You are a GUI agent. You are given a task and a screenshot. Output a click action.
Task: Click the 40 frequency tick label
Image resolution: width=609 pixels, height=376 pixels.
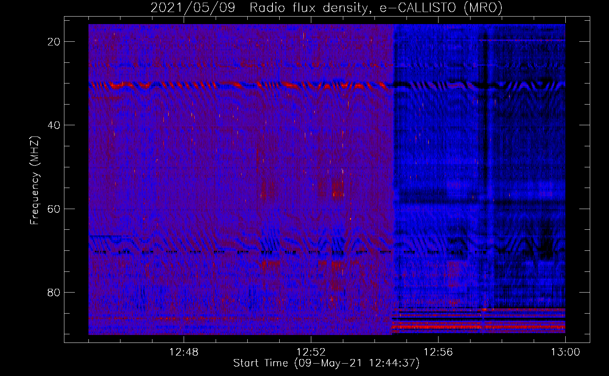[x=54, y=125]
